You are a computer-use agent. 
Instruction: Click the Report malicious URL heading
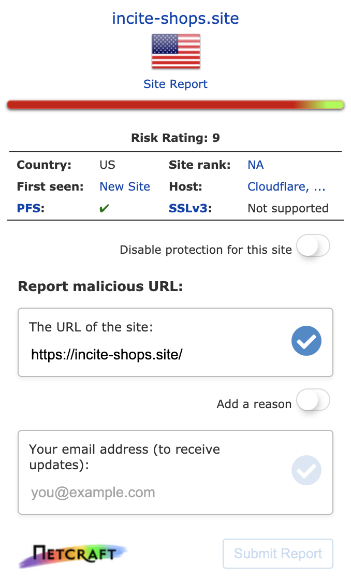pyautogui.click(x=100, y=286)
